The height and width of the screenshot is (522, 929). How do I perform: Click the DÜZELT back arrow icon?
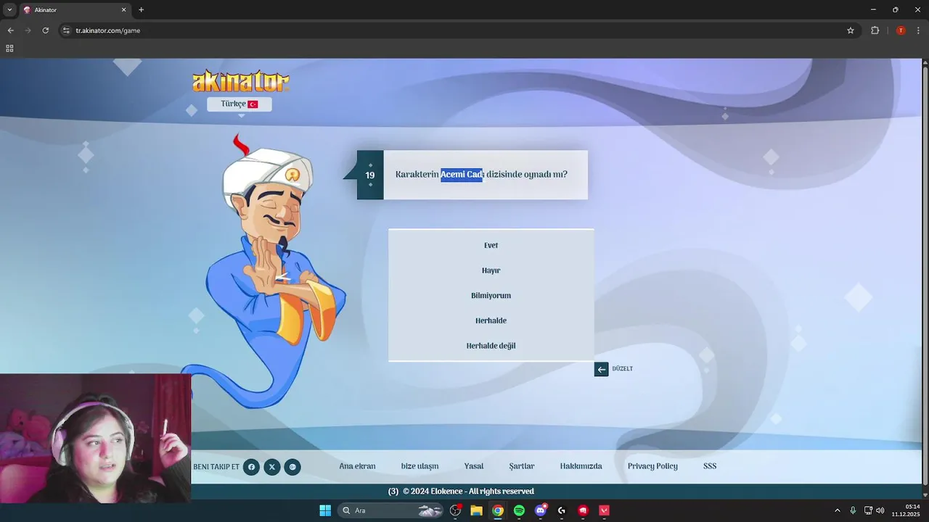pyautogui.click(x=601, y=369)
